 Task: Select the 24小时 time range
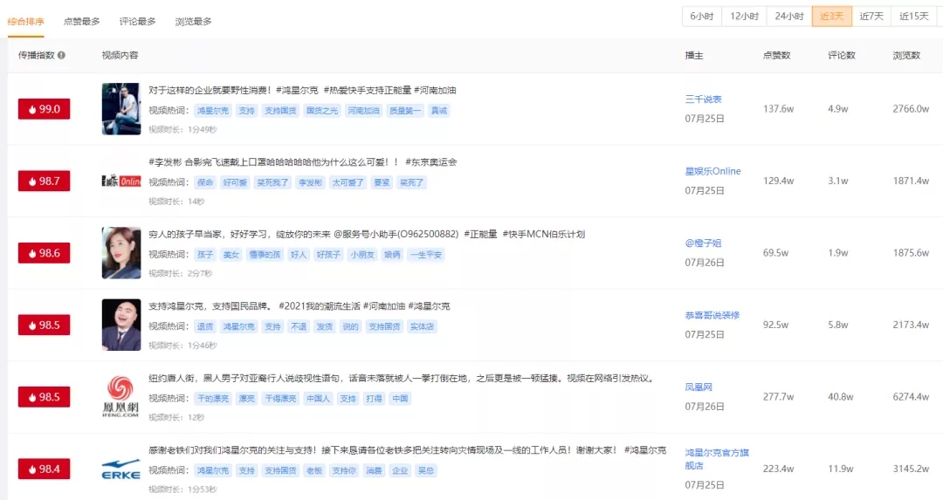[x=789, y=17]
